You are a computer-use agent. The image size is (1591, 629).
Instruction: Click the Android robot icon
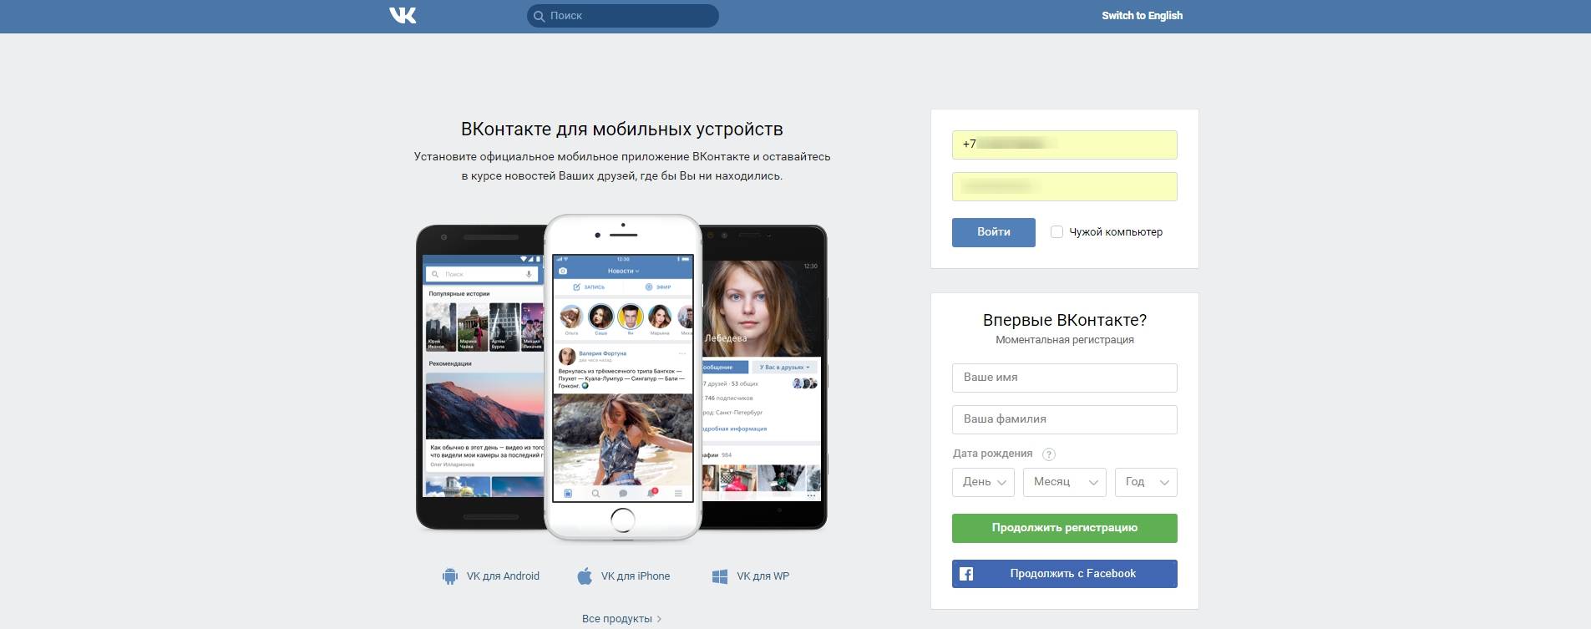450,576
